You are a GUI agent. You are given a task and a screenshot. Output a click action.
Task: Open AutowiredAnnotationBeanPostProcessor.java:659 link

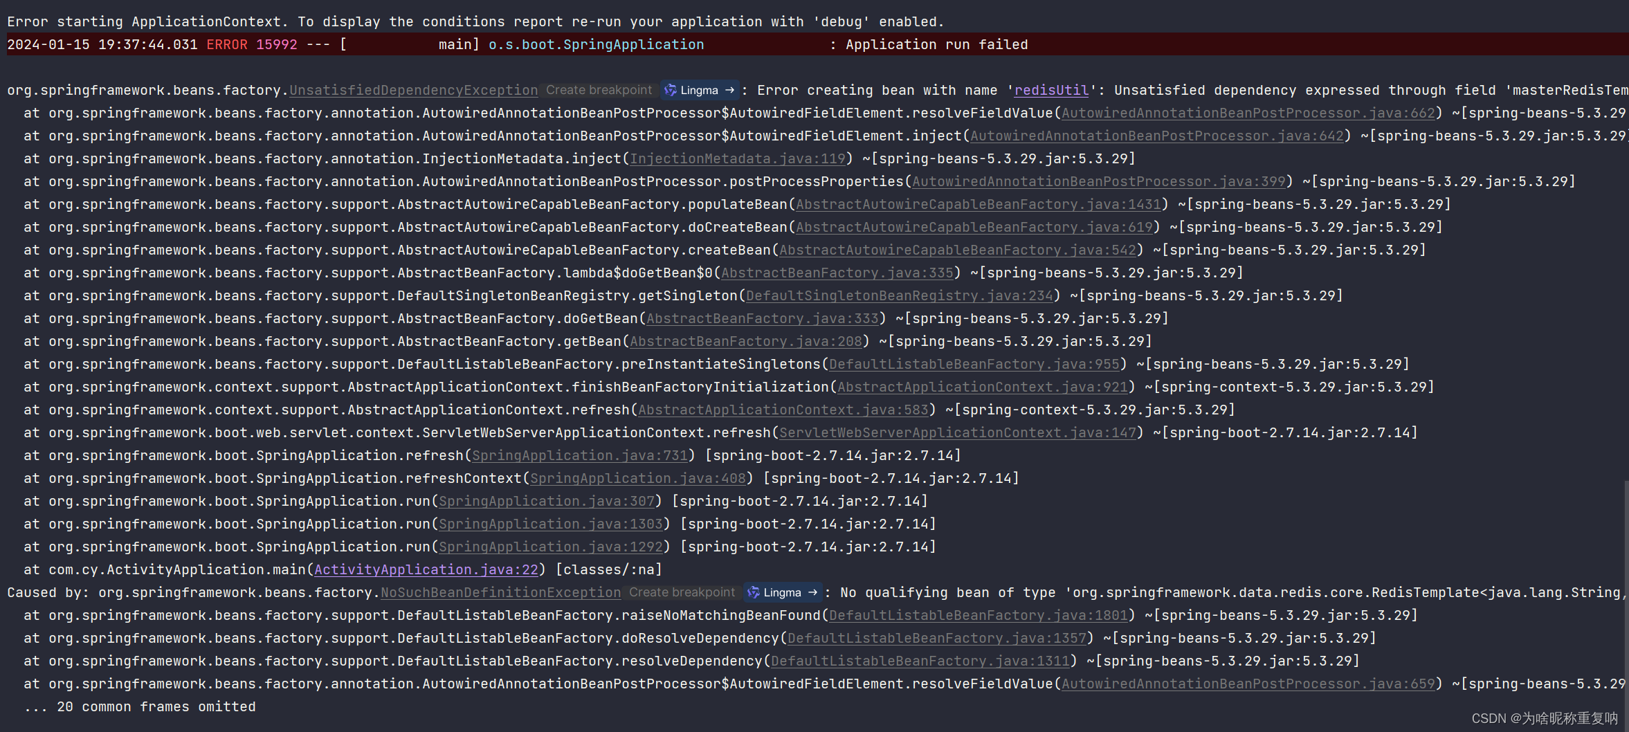coord(1248,684)
